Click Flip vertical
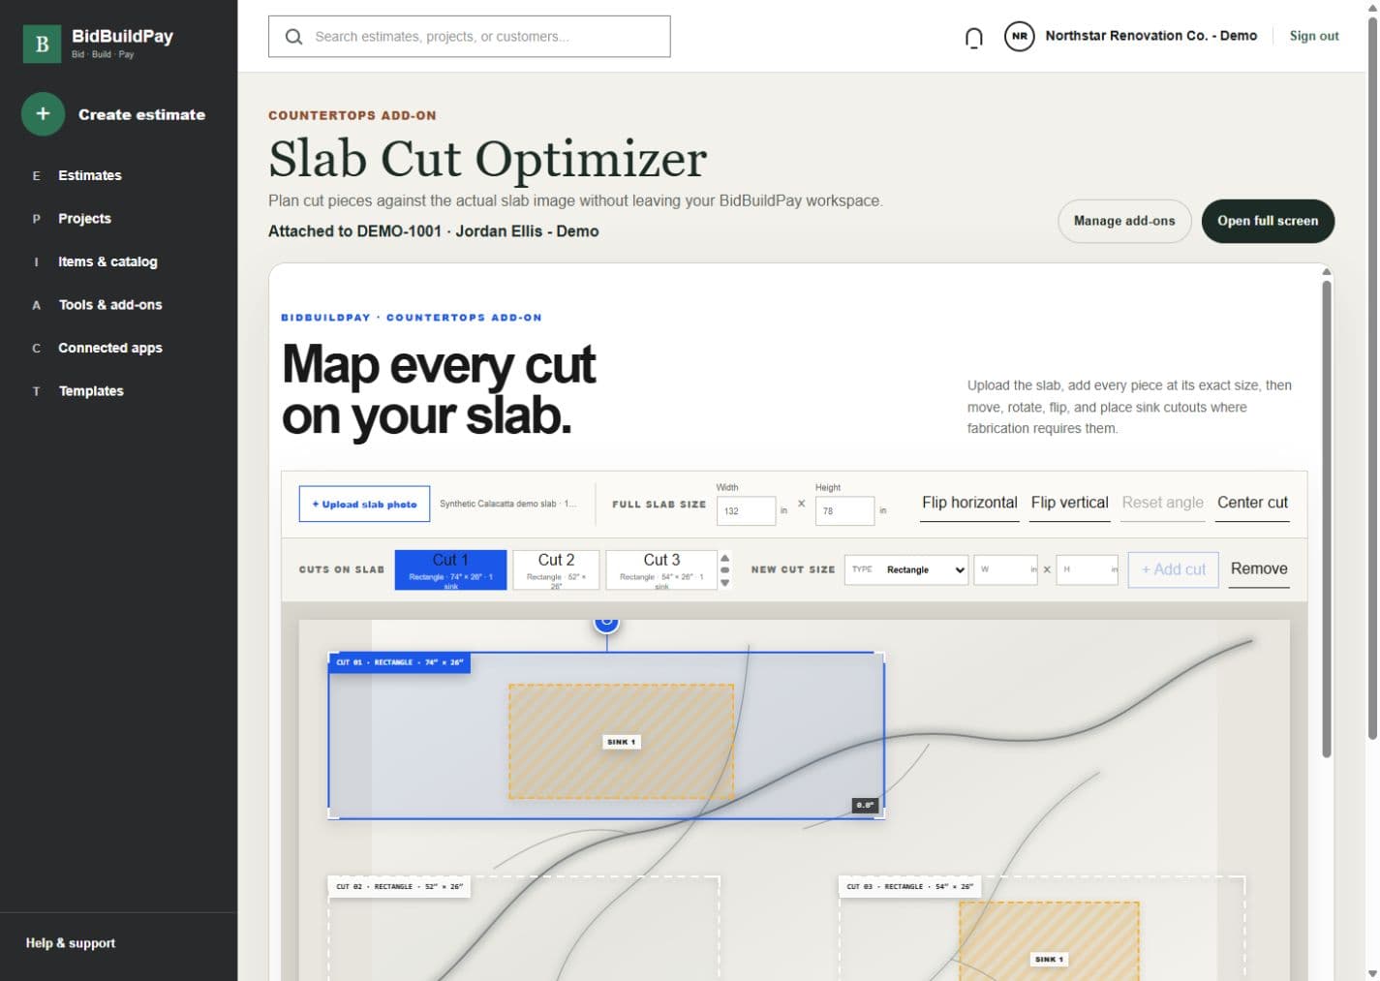1380x981 pixels. (x=1069, y=503)
